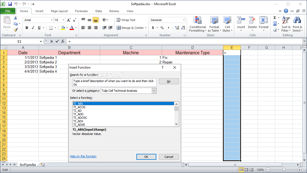Open Conditional Formatting menu

point(198,24)
